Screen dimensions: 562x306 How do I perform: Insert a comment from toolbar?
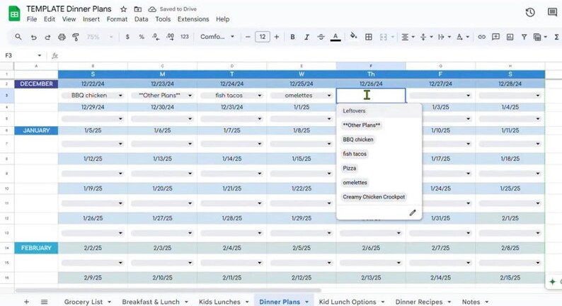pyautogui.click(x=495, y=37)
